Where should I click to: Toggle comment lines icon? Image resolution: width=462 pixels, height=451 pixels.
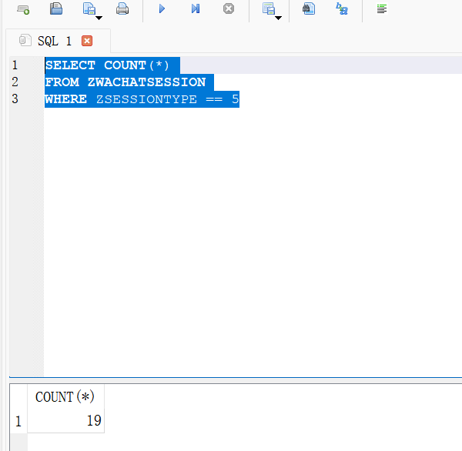click(x=382, y=8)
